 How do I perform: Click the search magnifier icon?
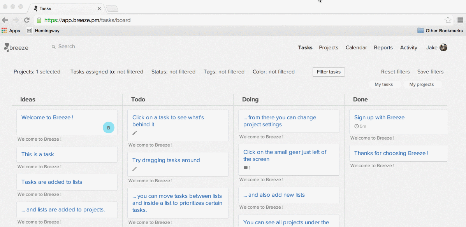[x=54, y=47]
